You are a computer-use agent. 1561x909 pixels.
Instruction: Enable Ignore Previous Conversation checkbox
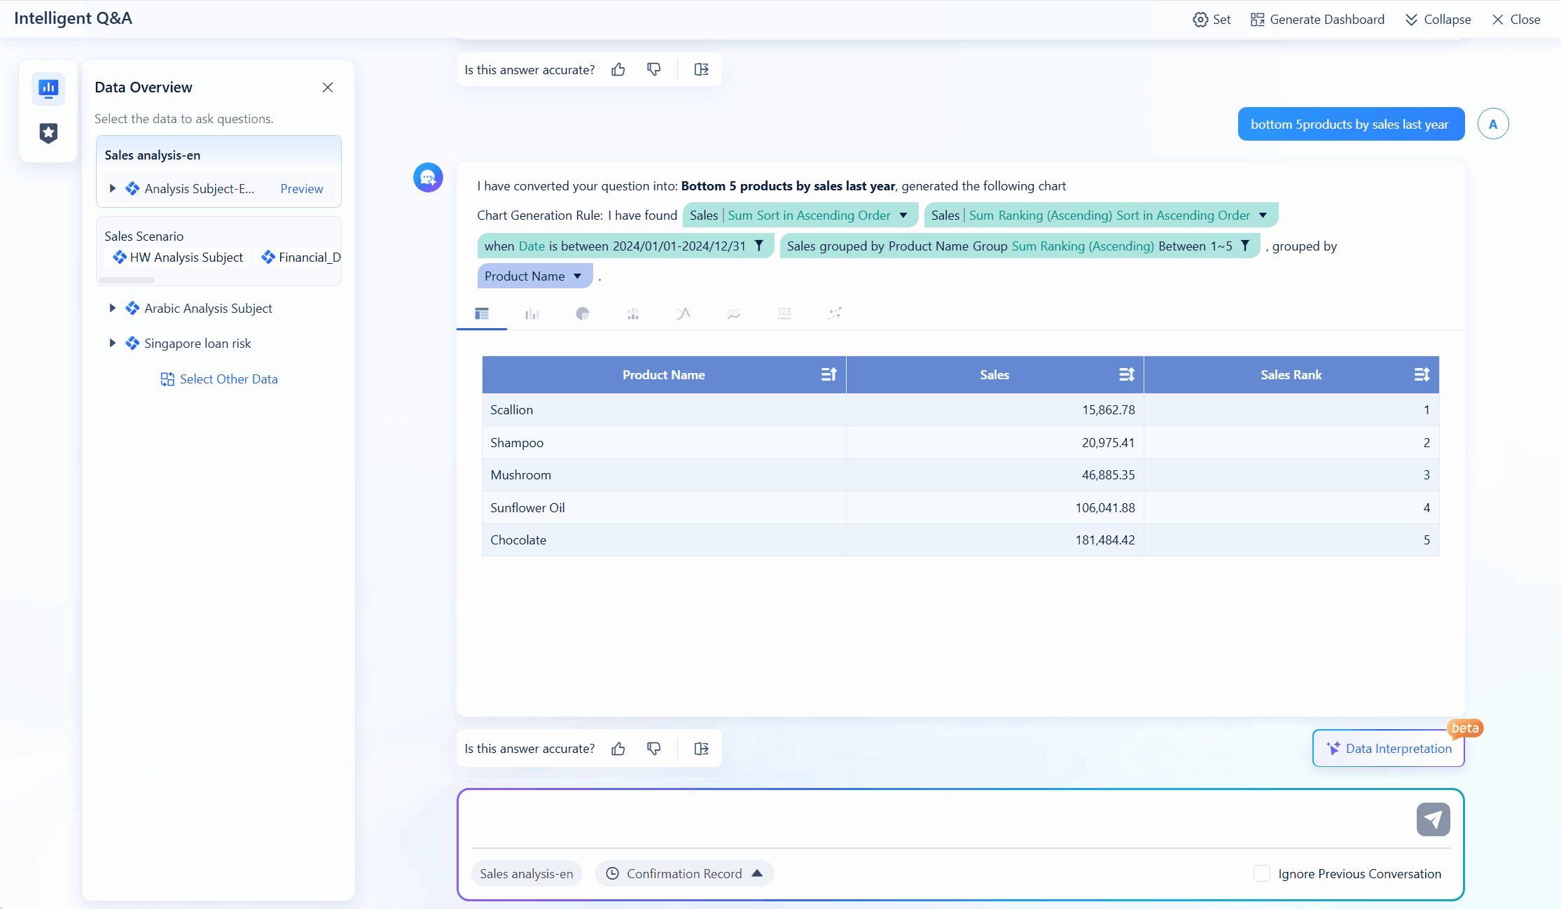[x=1262, y=873]
